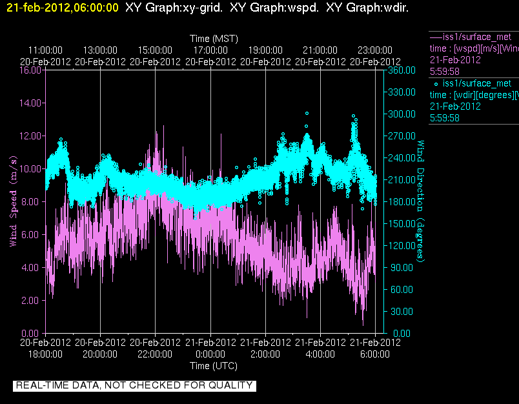This screenshot has height=404, width=519.
Task: Click the 150.00 wind direction tick
Action: (x=402, y=224)
